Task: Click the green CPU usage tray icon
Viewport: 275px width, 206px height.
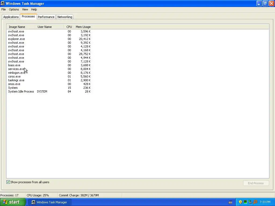Action: [245, 202]
